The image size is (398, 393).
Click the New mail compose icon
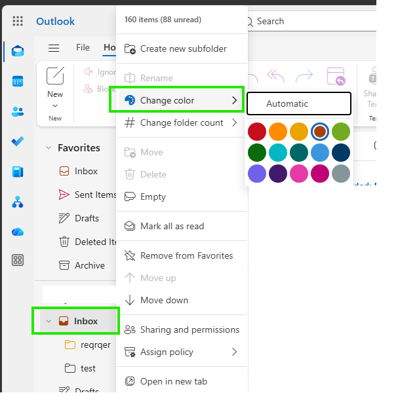tap(55, 75)
